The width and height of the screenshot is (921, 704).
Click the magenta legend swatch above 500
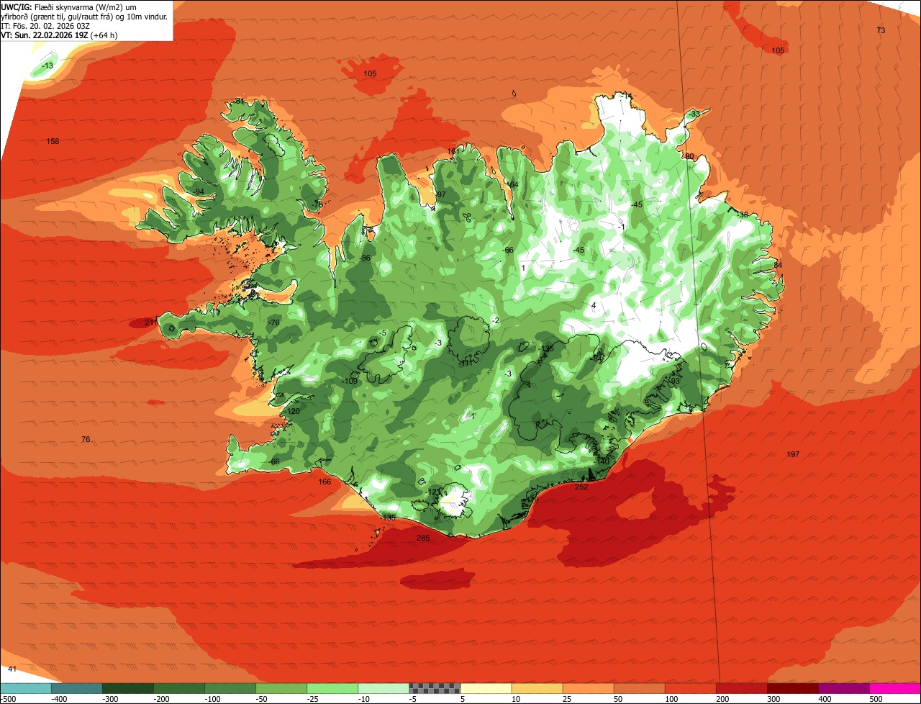(895, 688)
